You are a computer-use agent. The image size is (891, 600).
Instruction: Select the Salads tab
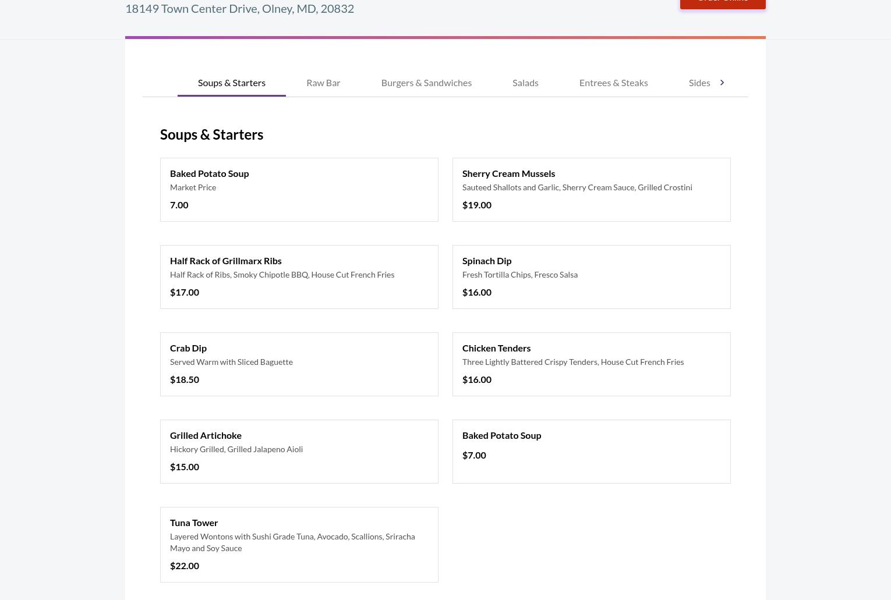point(525,83)
